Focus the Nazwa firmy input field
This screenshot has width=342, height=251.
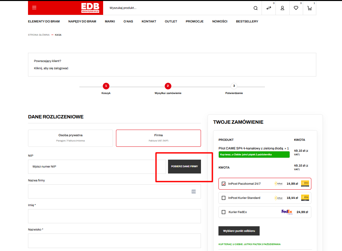pos(114,192)
